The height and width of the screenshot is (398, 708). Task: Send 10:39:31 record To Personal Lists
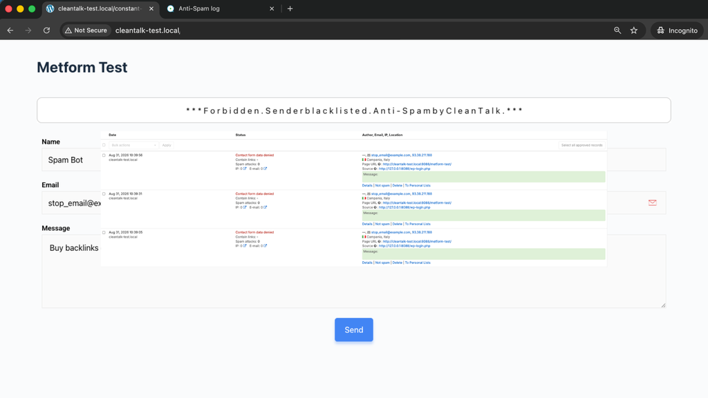coord(418,224)
